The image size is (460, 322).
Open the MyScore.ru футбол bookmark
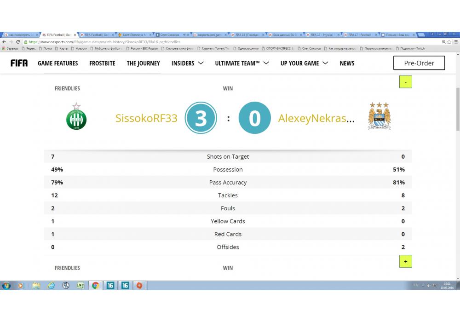click(106, 48)
